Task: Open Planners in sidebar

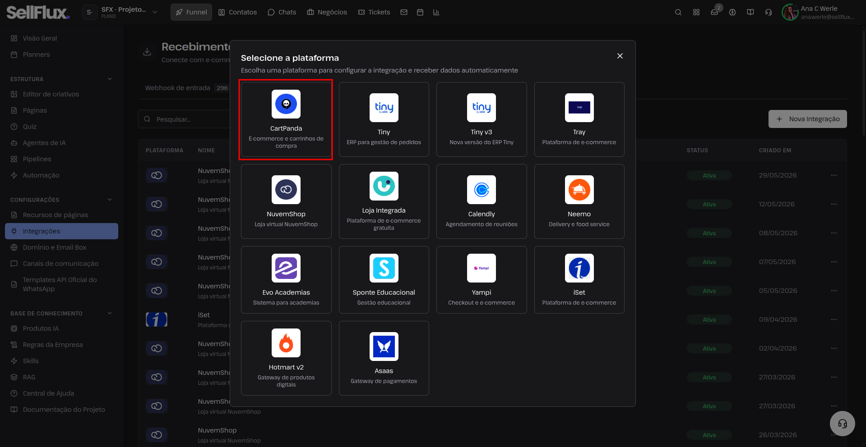Action: pyautogui.click(x=61, y=55)
